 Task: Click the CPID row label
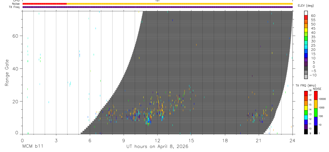point(16,1)
